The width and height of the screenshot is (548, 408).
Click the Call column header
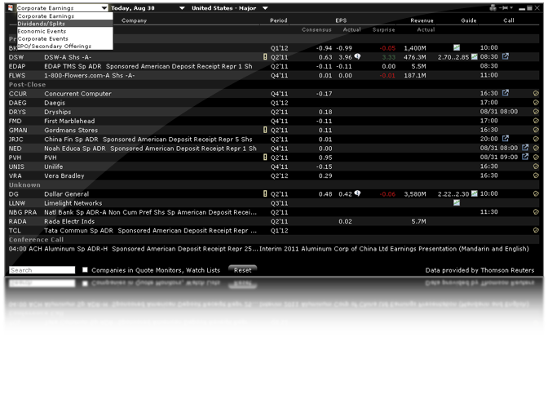click(509, 20)
